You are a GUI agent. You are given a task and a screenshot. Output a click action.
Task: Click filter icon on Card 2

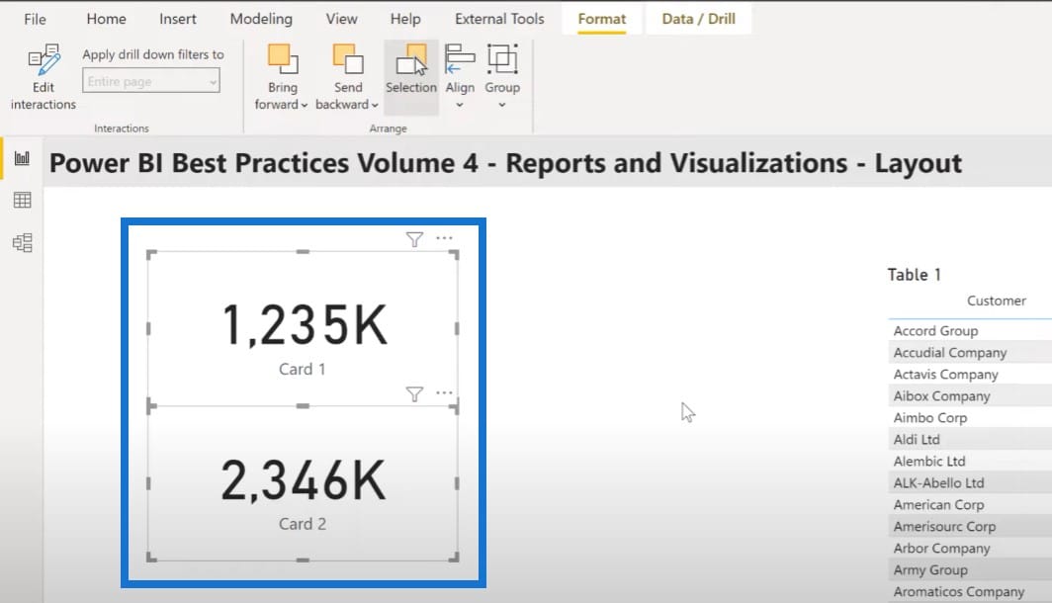pos(414,393)
